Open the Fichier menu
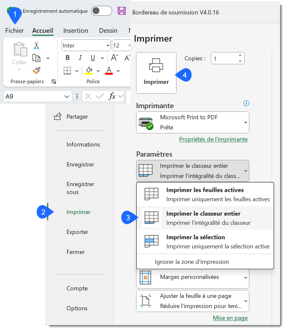The image size is (285, 330). (x=14, y=30)
